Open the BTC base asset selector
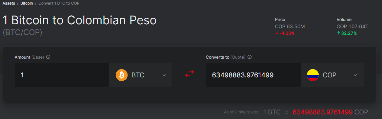The height and width of the screenshot is (119, 382). 141,75
